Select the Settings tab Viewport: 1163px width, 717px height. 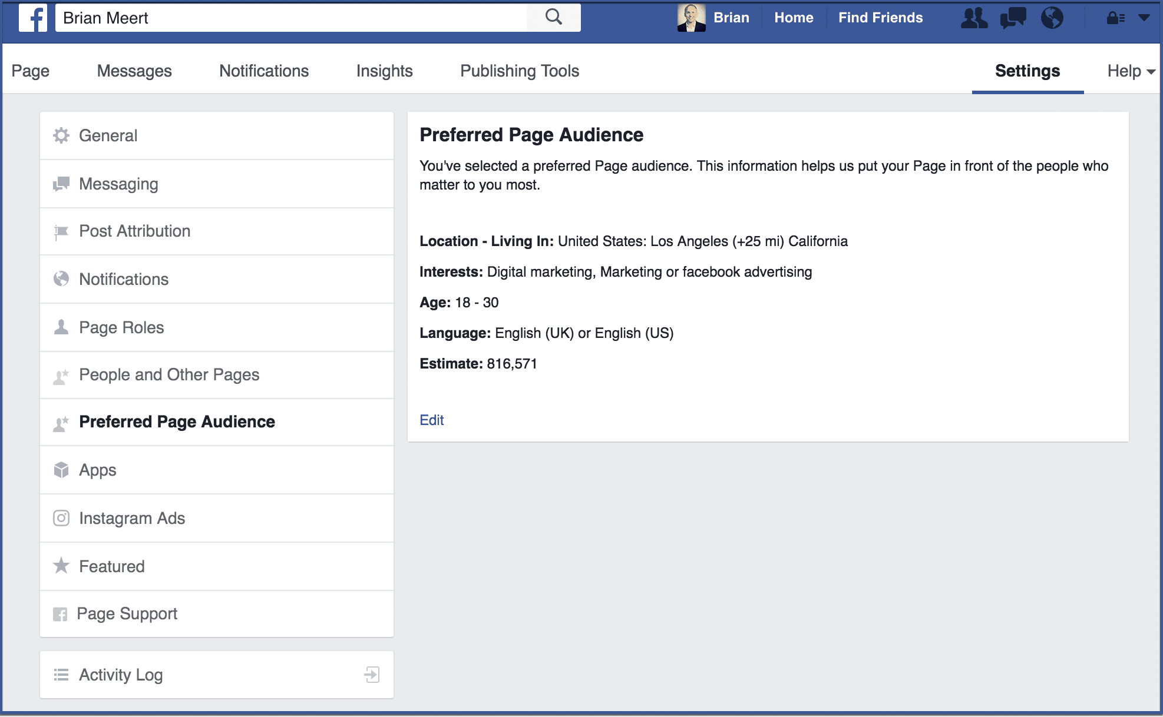click(1027, 71)
